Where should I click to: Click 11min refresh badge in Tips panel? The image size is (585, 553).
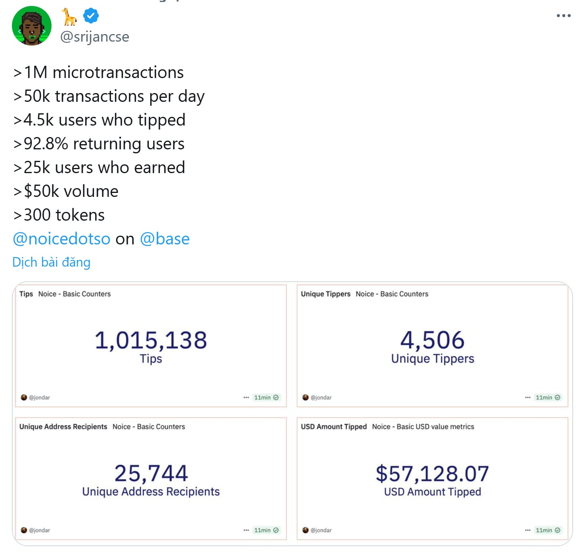266,397
